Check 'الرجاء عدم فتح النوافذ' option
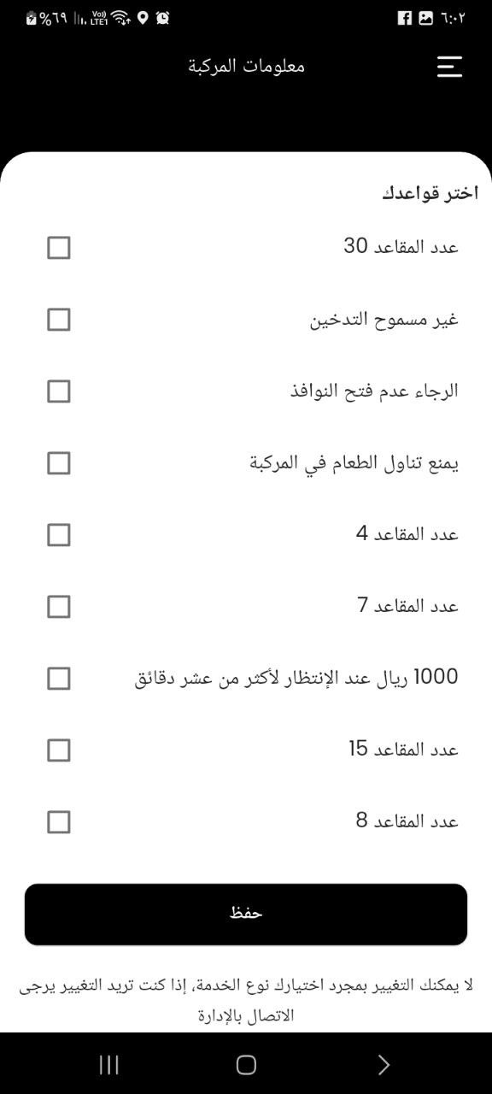 tap(58, 391)
